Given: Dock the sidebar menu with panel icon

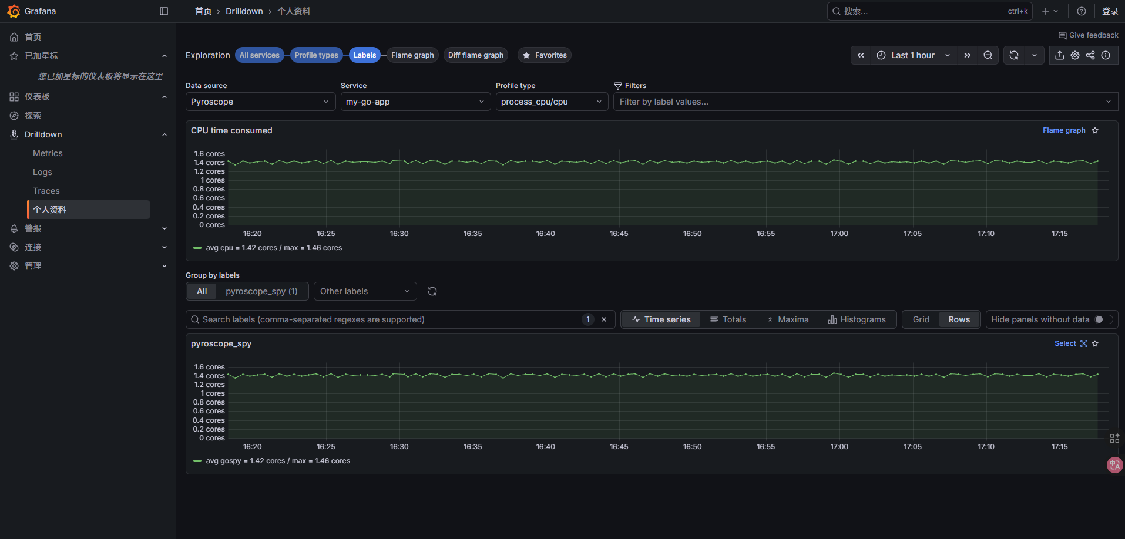Looking at the screenshot, I should click(x=164, y=11).
